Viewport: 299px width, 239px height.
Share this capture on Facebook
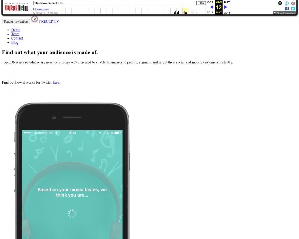coord(287,9)
